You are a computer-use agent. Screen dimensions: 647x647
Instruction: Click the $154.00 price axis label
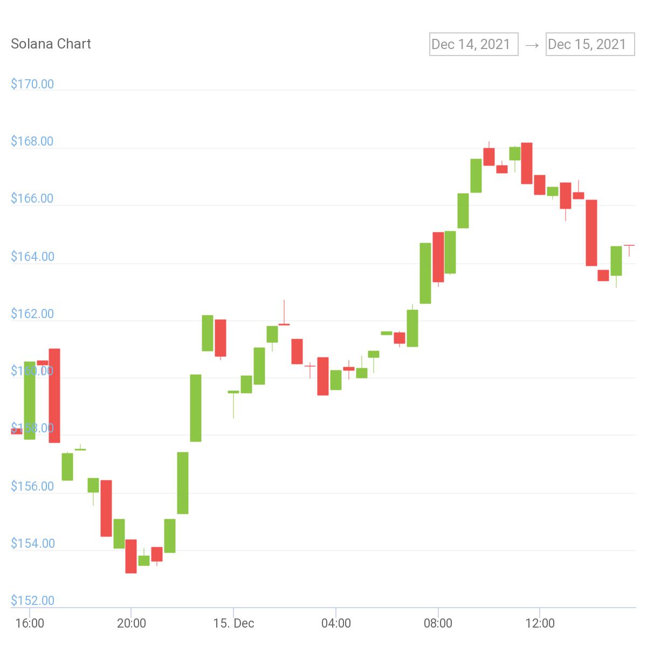32,543
